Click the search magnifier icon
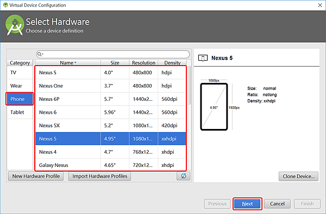 [40, 54]
